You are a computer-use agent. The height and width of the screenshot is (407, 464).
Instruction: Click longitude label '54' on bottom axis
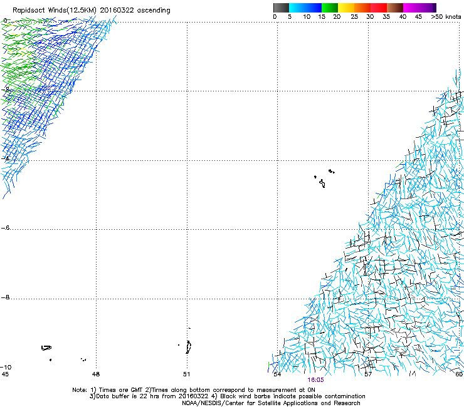click(277, 374)
